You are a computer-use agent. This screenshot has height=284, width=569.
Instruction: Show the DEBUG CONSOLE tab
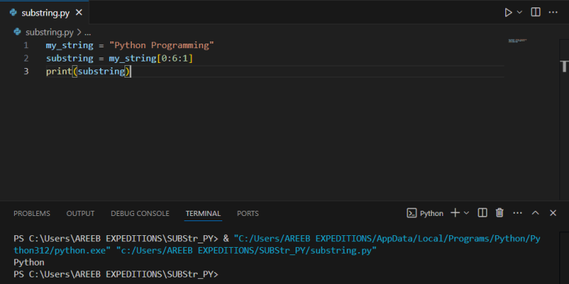[x=140, y=213]
